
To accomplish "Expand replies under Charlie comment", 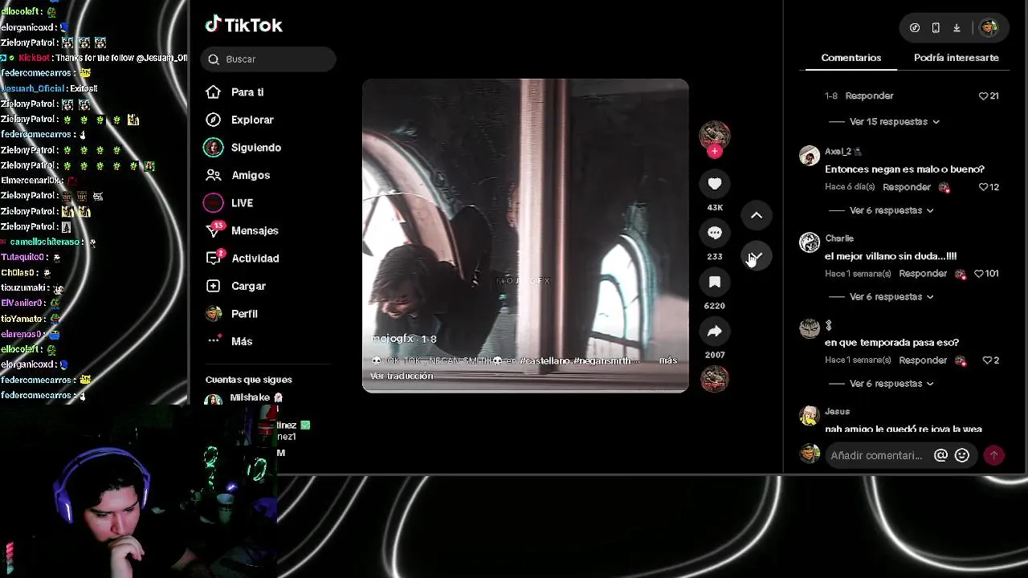I will 891,297.
